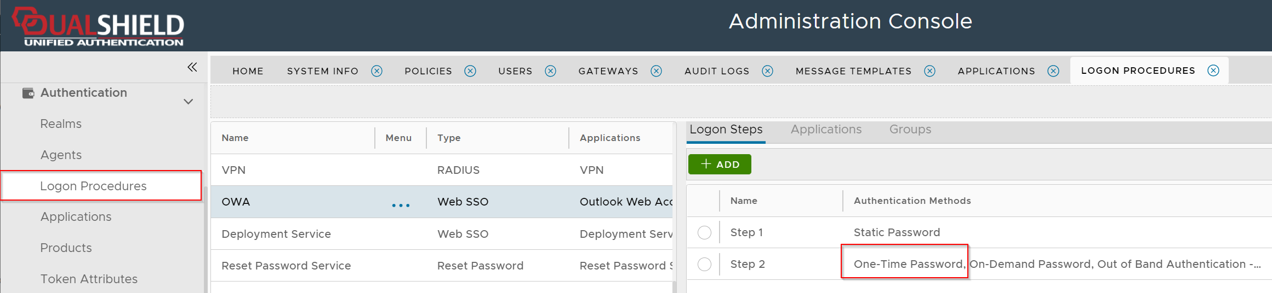Screen dimensions: 1272x293
Task: Close the Applications tab
Action: pyautogui.click(x=1053, y=71)
